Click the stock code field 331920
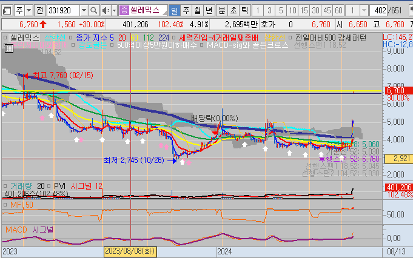Screen dimensions: 413x258 (x=63, y=10)
